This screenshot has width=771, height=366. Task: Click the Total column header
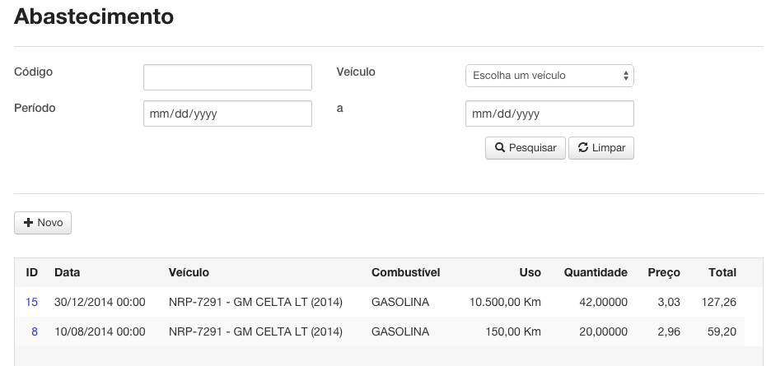click(x=722, y=272)
